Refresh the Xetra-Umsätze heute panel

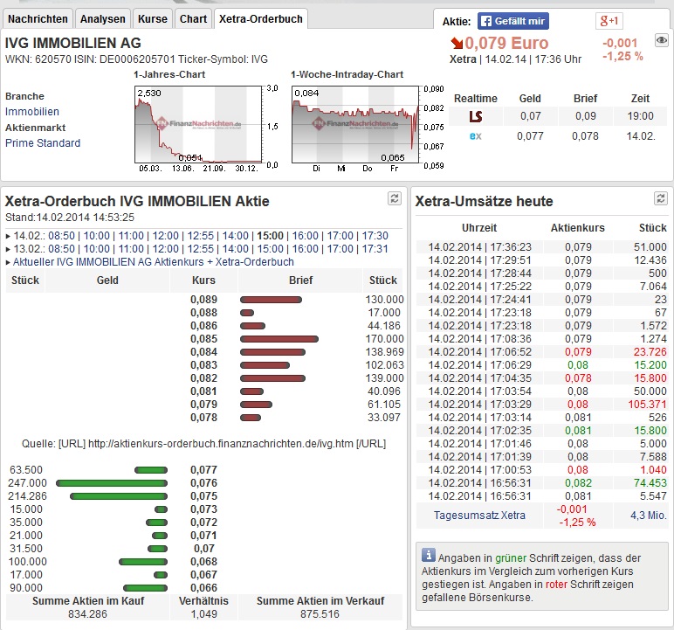tap(661, 198)
